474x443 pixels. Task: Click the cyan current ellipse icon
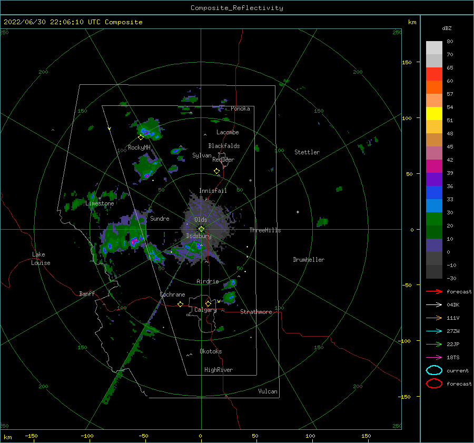434,370
